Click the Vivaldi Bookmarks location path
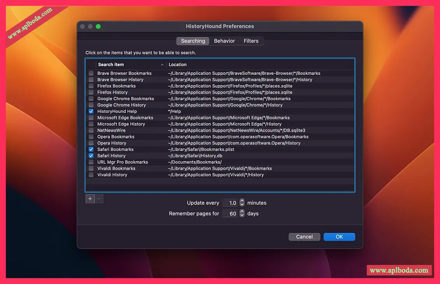The width and height of the screenshot is (440, 284). [x=220, y=168]
